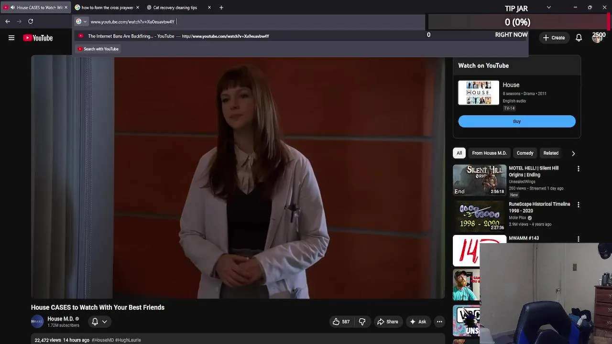Go back with the browser back arrow
The width and height of the screenshot is (612, 344).
[x=8, y=21]
